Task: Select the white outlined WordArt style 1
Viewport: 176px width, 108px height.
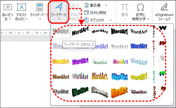Action: coord(61,31)
